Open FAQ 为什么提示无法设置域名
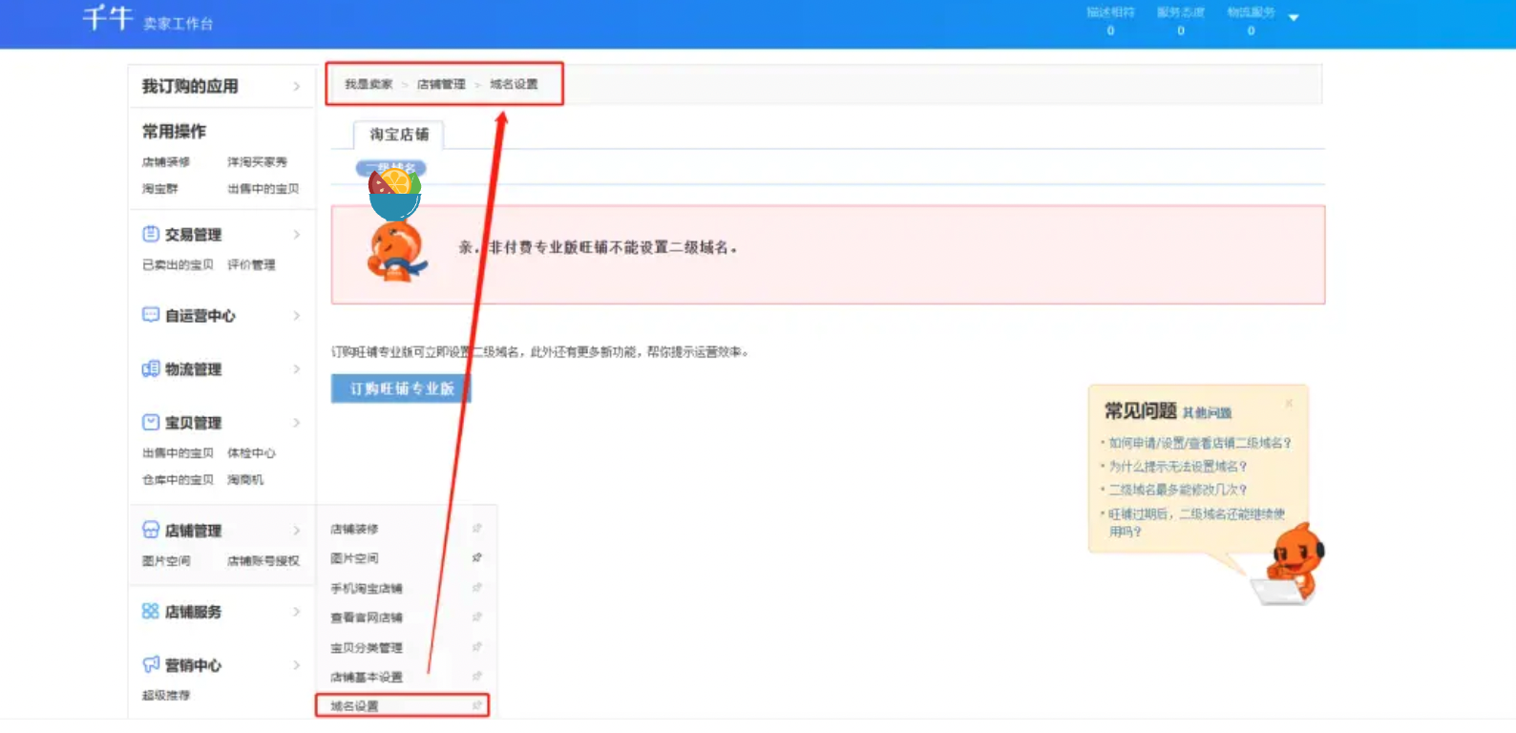Screen dimensions: 1516x733 (x=1177, y=467)
